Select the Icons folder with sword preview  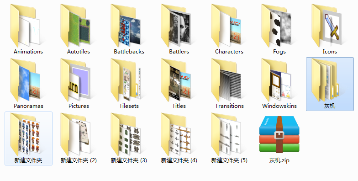[326, 25]
